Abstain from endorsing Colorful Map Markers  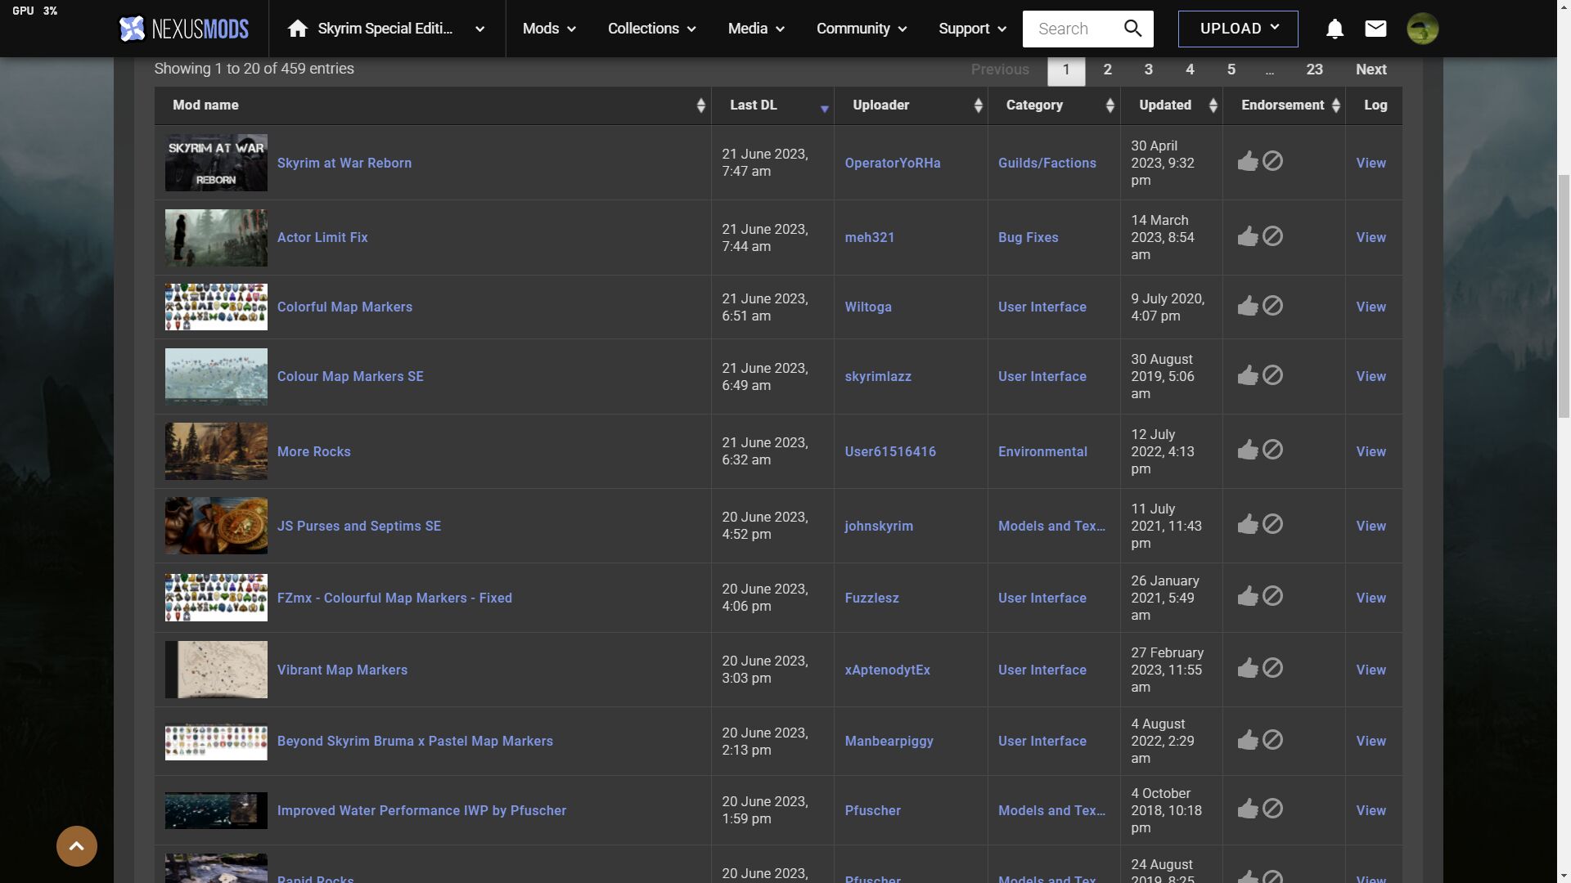[1272, 307]
